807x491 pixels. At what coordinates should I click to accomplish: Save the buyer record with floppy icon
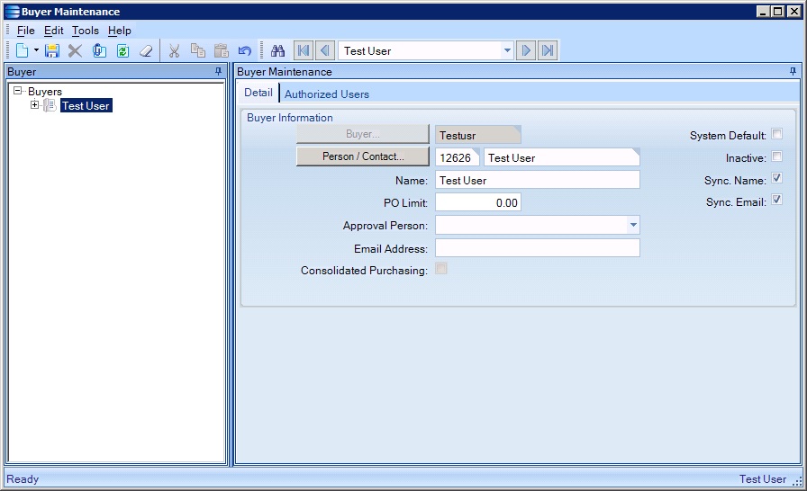point(52,50)
